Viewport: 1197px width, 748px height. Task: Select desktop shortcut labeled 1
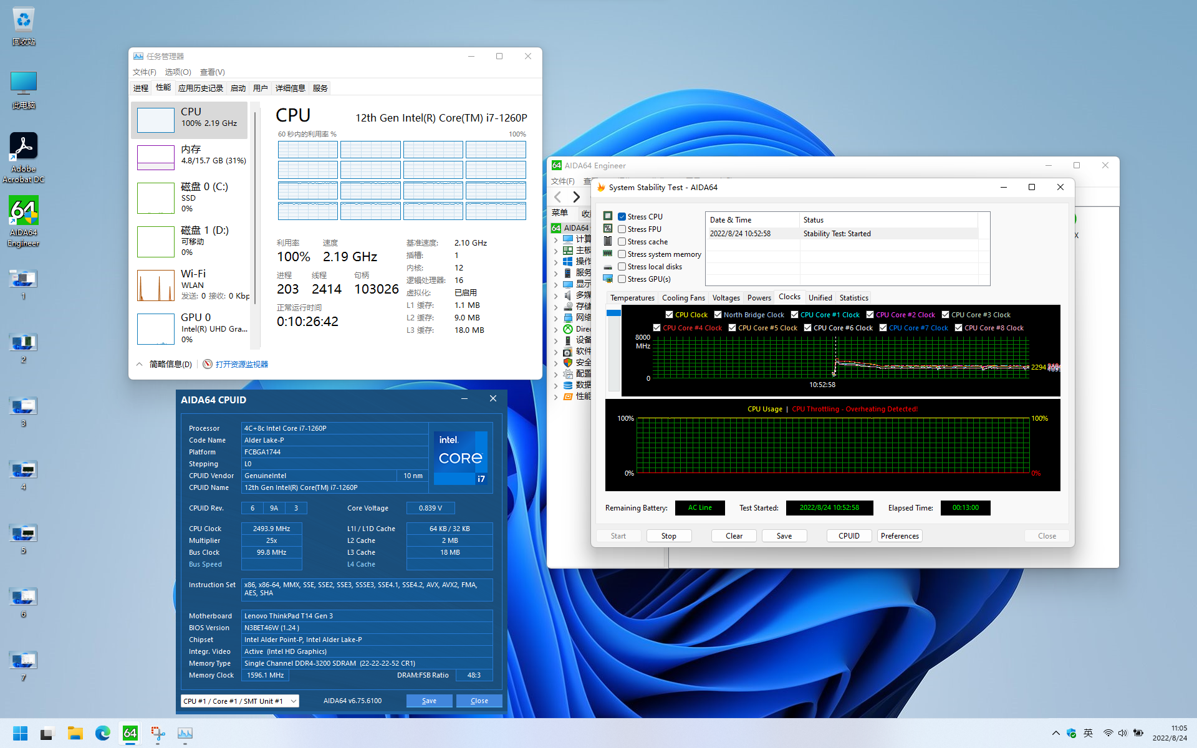click(x=24, y=284)
